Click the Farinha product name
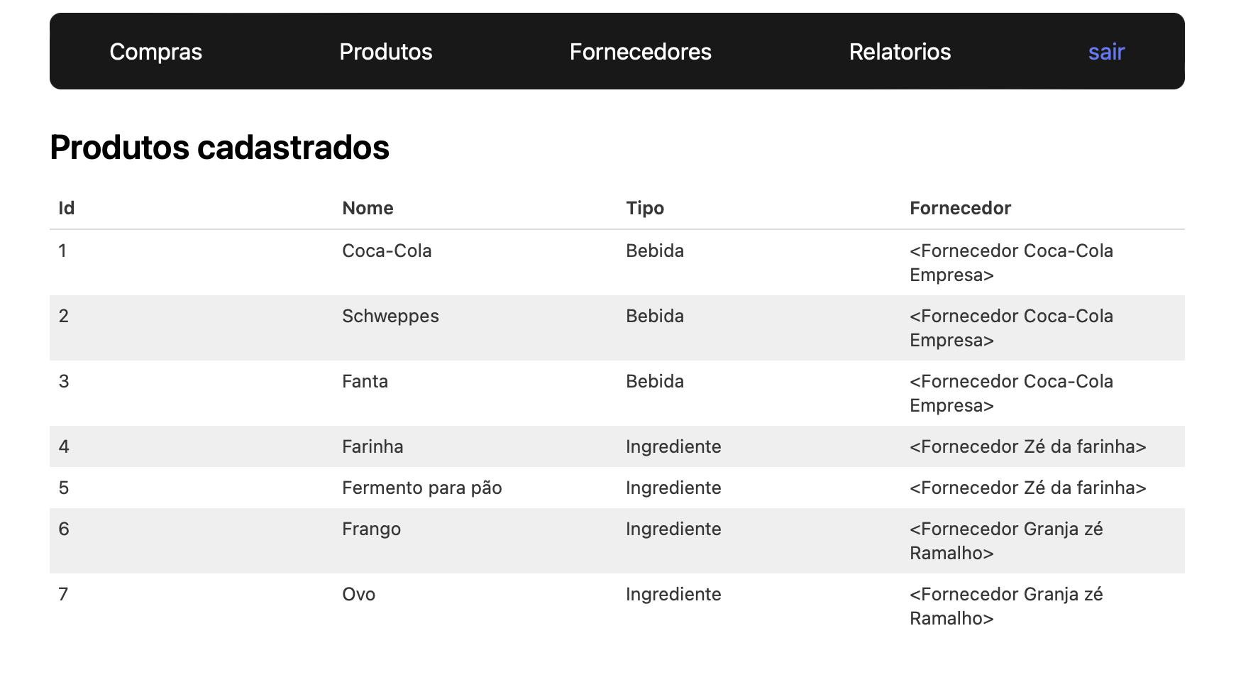 [373, 446]
